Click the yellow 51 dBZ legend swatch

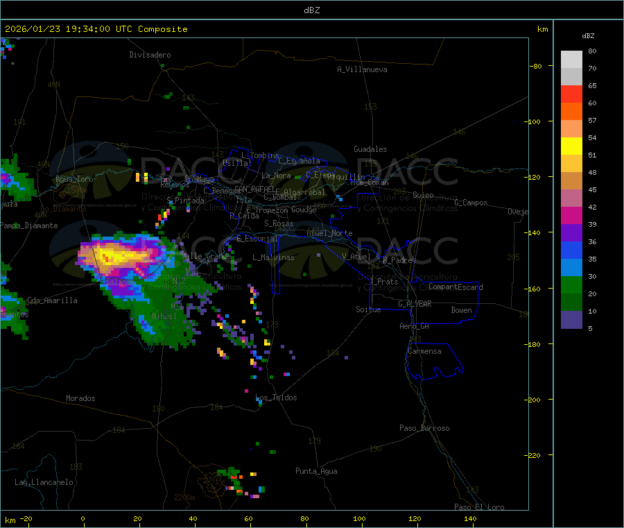click(x=571, y=146)
